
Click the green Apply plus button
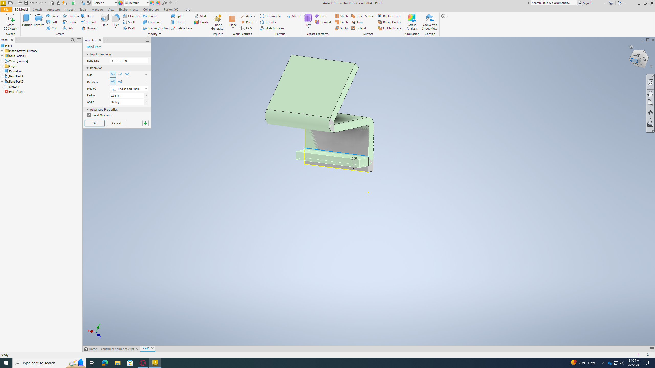[145, 123]
